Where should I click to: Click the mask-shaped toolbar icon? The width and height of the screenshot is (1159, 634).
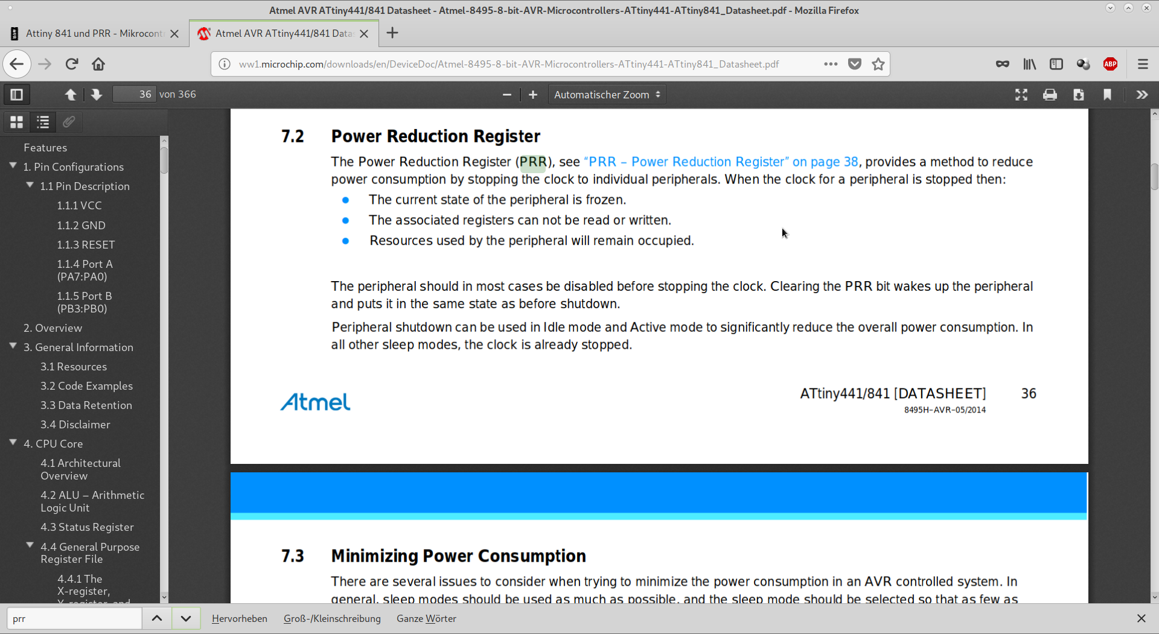coord(1003,64)
